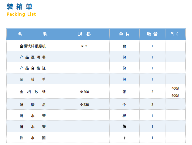Select the 名称 column header

33,34
